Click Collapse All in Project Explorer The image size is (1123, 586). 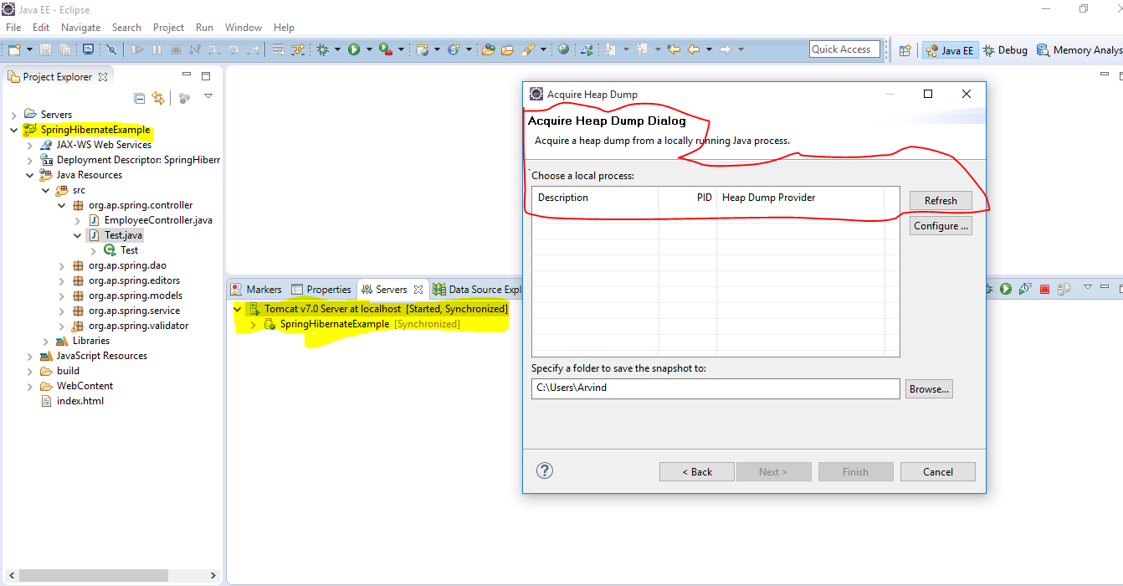click(140, 98)
